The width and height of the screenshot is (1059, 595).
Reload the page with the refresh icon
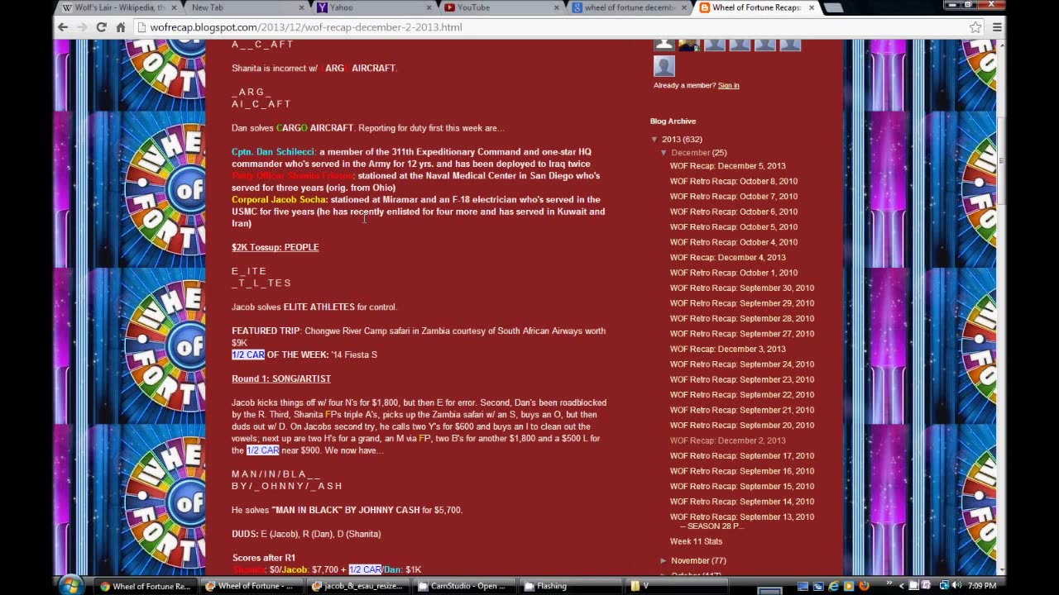(x=101, y=27)
